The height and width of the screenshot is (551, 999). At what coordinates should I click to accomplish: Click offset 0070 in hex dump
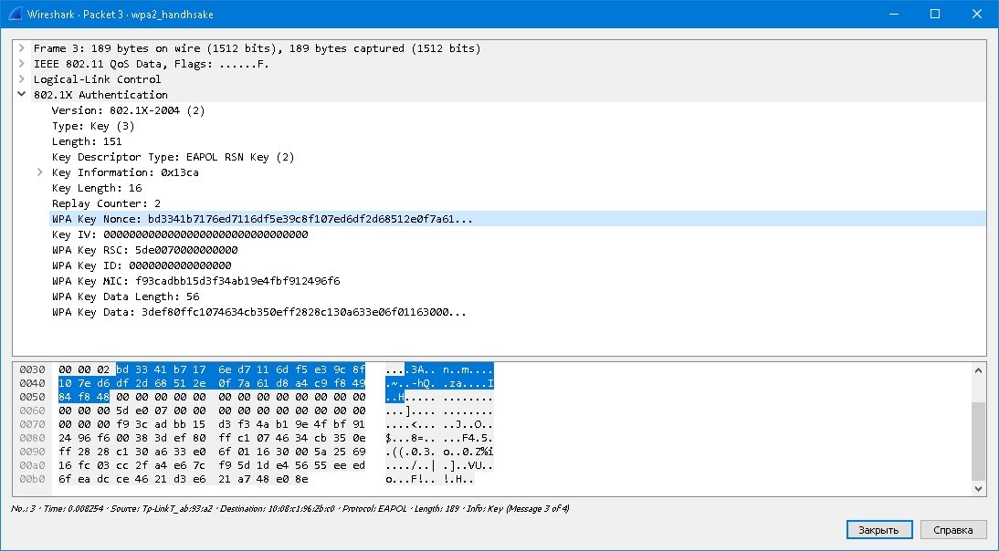coord(33,424)
